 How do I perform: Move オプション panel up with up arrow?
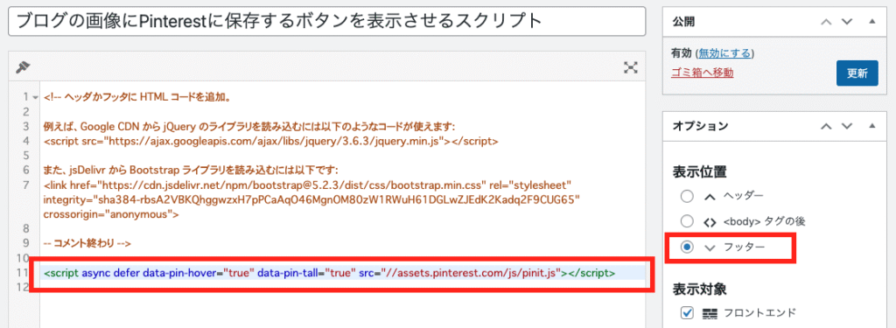click(x=826, y=126)
